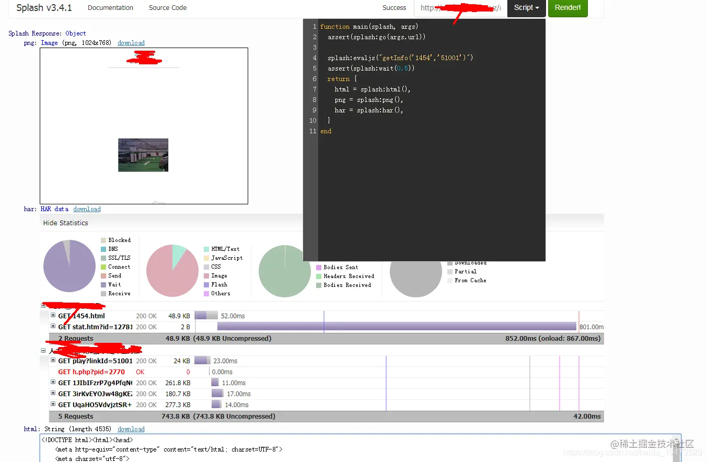Open the Splash Documentation page
Viewport: 707px width, 462px height.
click(x=110, y=8)
